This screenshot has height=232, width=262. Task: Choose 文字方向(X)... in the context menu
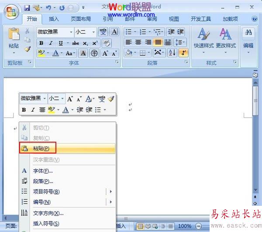click(67, 213)
